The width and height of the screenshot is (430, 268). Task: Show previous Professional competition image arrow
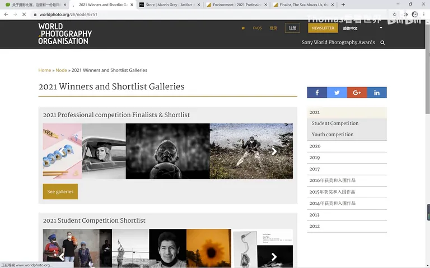point(62,151)
